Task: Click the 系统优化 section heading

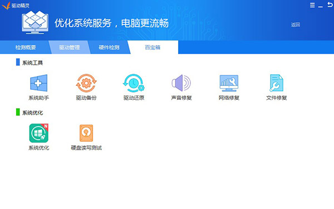Action: [32, 113]
